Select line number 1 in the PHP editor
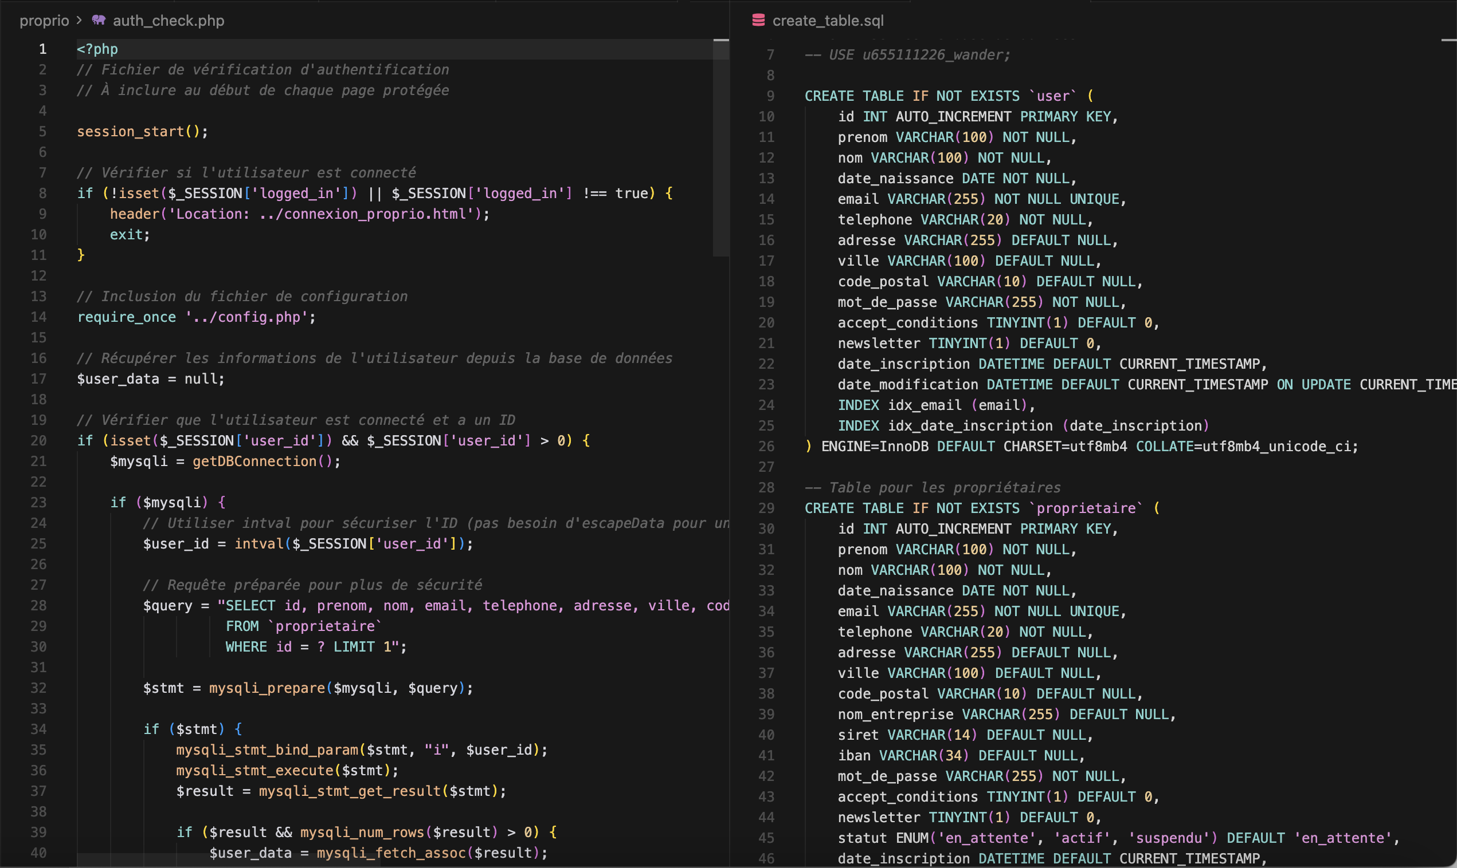Viewport: 1457px width, 868px height. (43, 49)
